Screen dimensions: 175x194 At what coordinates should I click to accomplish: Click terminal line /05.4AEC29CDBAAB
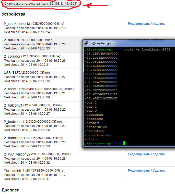pos(101,98)
